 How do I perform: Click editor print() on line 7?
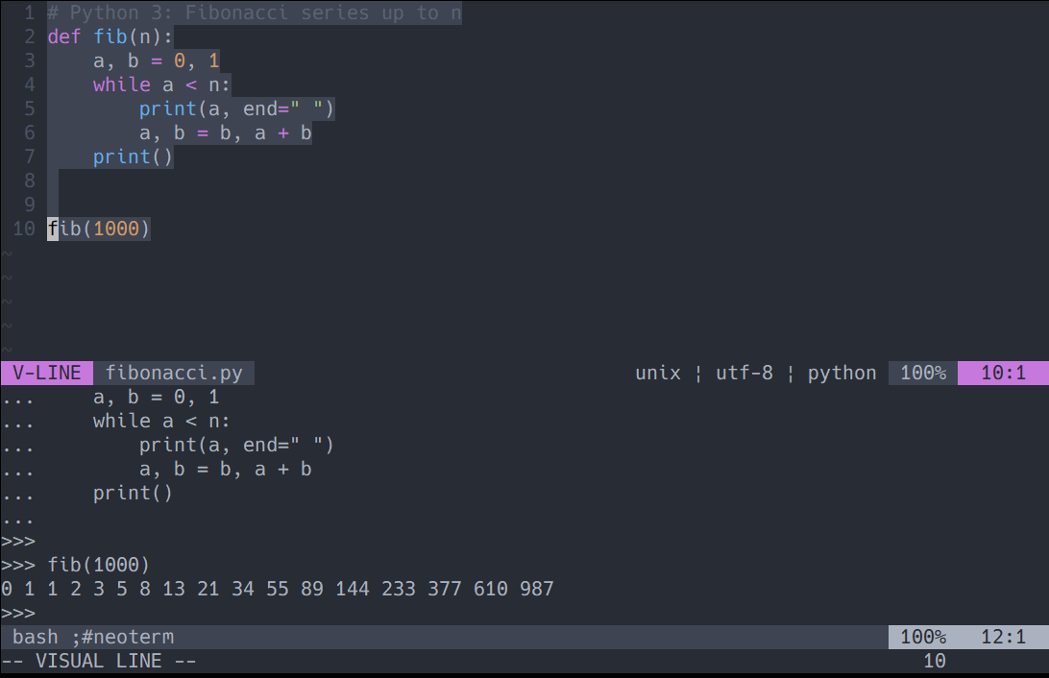(x=133, y=157)
